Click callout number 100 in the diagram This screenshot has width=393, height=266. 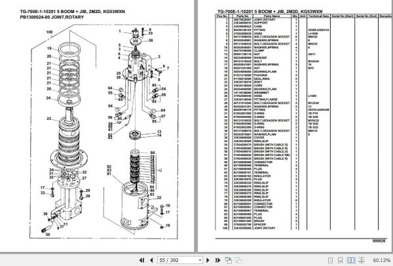[49, 32]
